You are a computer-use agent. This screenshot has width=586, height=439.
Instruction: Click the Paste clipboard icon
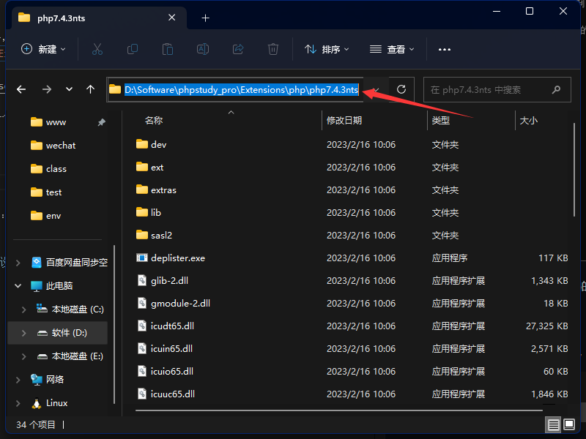(168, 49)
